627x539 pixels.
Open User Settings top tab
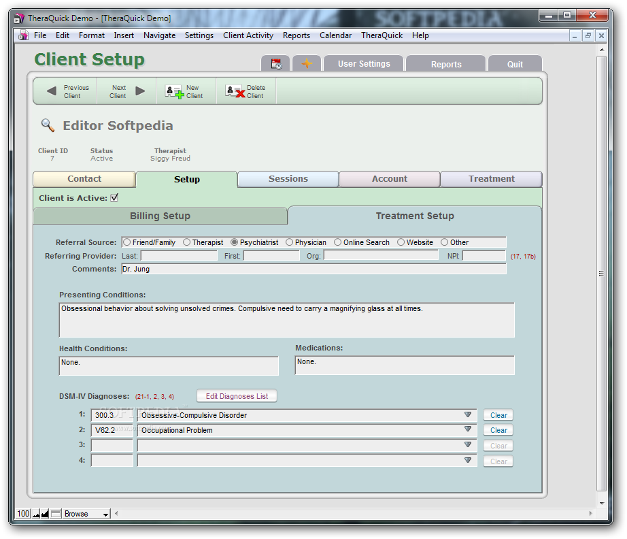click(x=364, y=64)
